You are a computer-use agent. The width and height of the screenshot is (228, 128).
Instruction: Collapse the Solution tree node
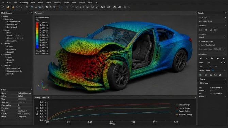(2, 55)
